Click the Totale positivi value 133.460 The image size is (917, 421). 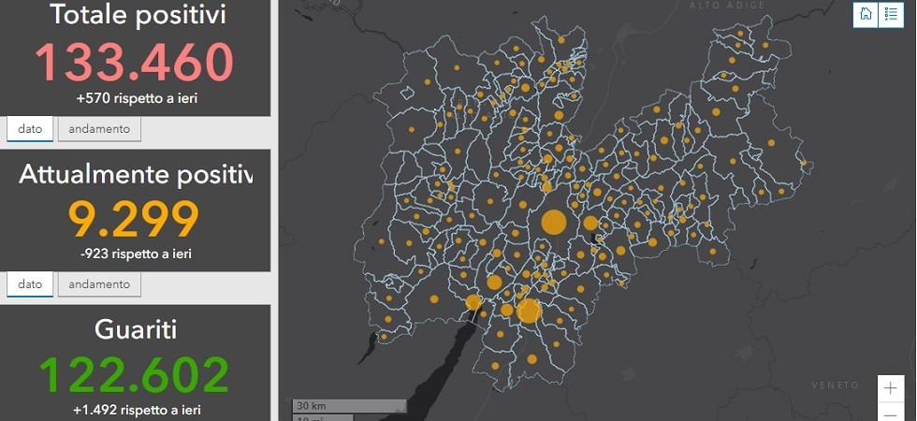click(x=135, y=62)
